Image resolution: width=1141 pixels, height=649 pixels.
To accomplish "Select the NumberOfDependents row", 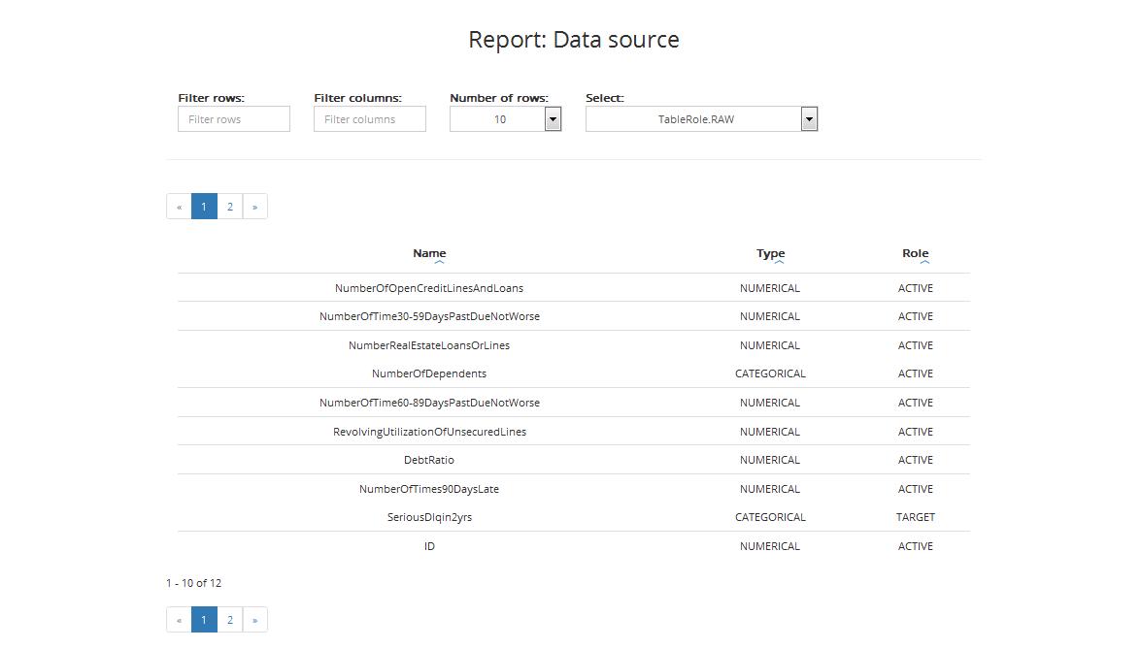I will pyautogui.click(x=429, y=373).
